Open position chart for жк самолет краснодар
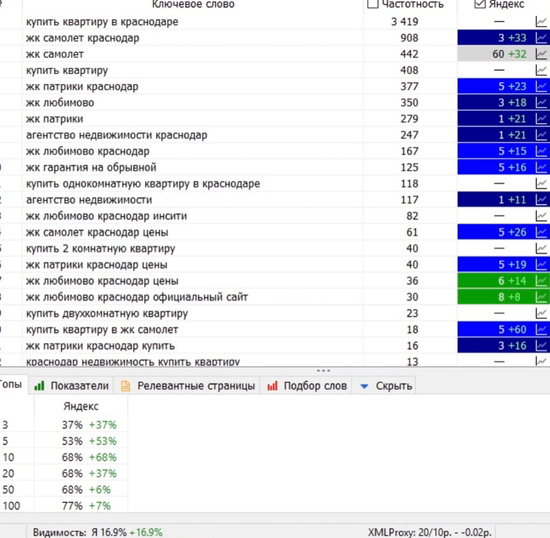Screen dimensions: 550x538 pos(541,38)
